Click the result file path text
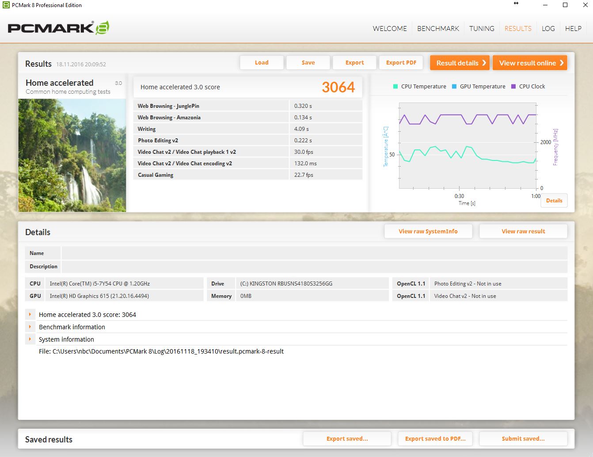Viewport: 593px width, 457px height. 161,351
